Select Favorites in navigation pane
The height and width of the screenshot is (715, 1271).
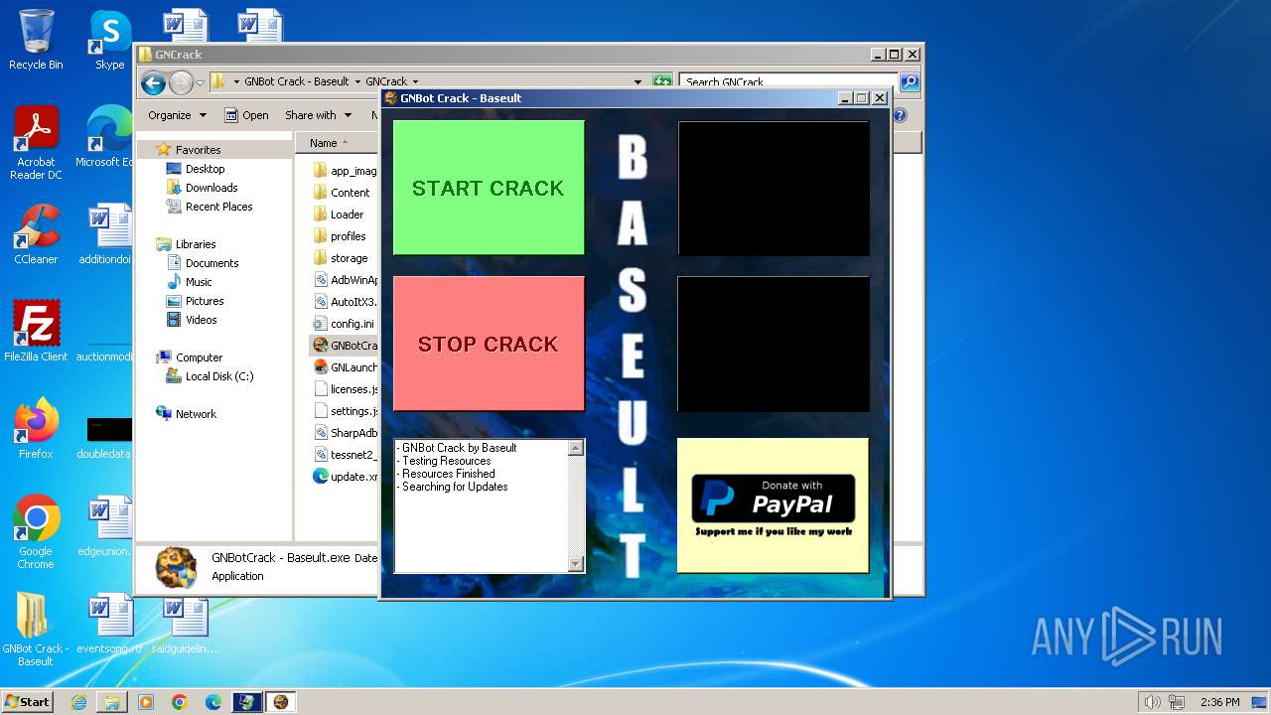[x=198, y=150]
